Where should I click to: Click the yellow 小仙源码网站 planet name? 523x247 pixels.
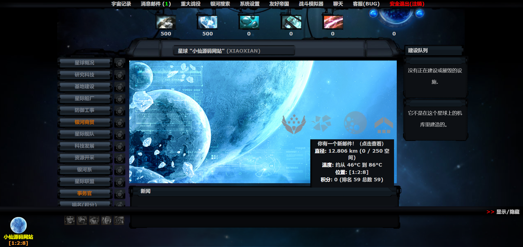pos(18,237)
